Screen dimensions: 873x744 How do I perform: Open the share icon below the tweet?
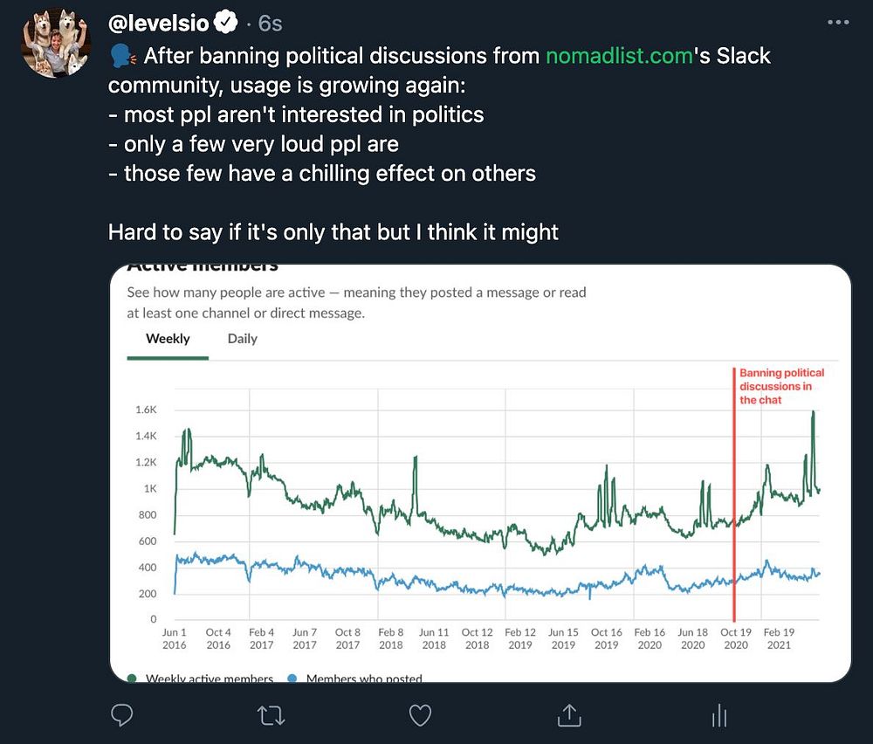[569, 716]
